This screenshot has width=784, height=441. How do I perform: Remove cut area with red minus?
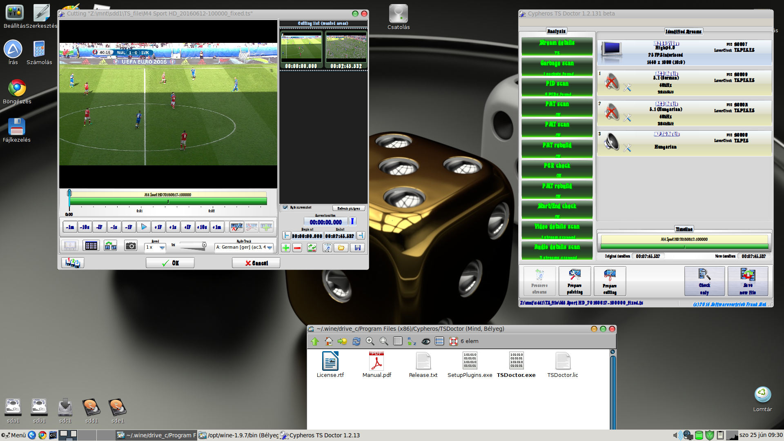point(297,248)
